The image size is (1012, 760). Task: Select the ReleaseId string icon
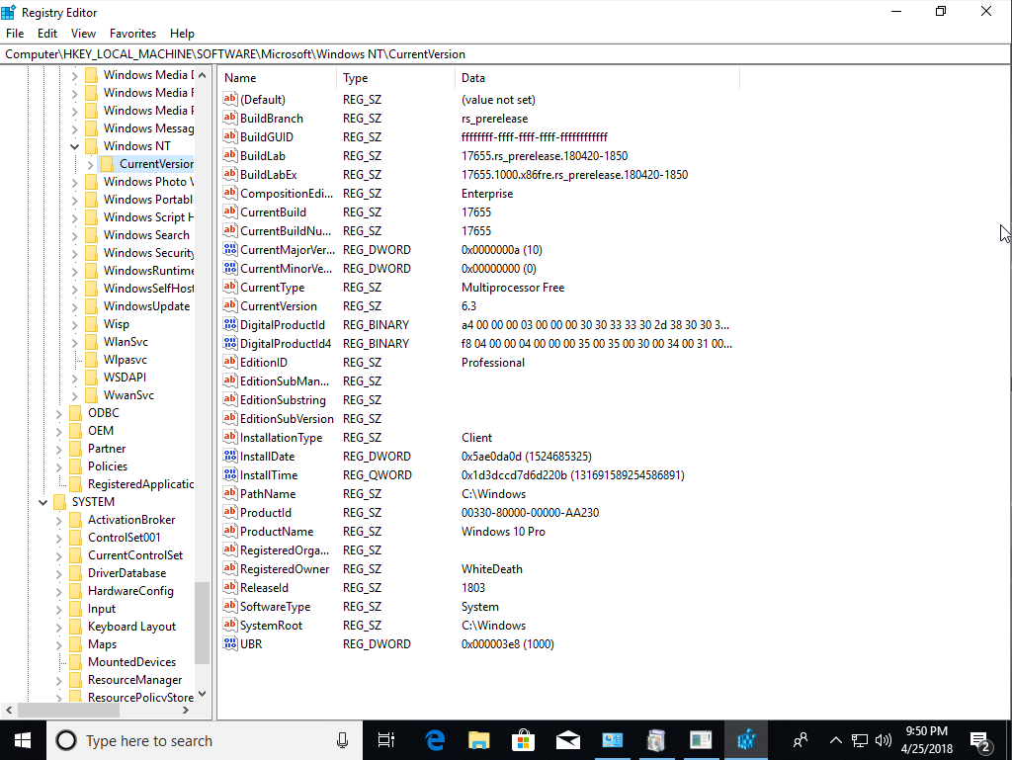[229, 587]
